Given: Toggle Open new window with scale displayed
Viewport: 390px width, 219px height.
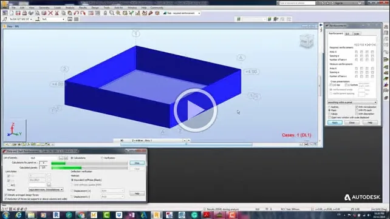Looking at the screenshot, I should click(x=330, y=118).
